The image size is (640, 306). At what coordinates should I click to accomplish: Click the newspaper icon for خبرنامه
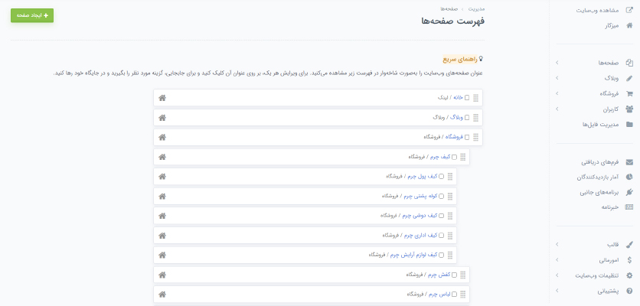pos(629,207)
